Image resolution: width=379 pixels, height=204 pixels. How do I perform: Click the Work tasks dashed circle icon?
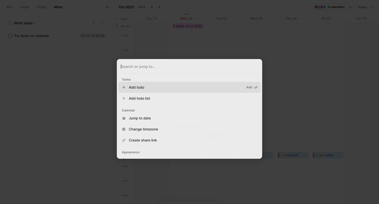10,23
